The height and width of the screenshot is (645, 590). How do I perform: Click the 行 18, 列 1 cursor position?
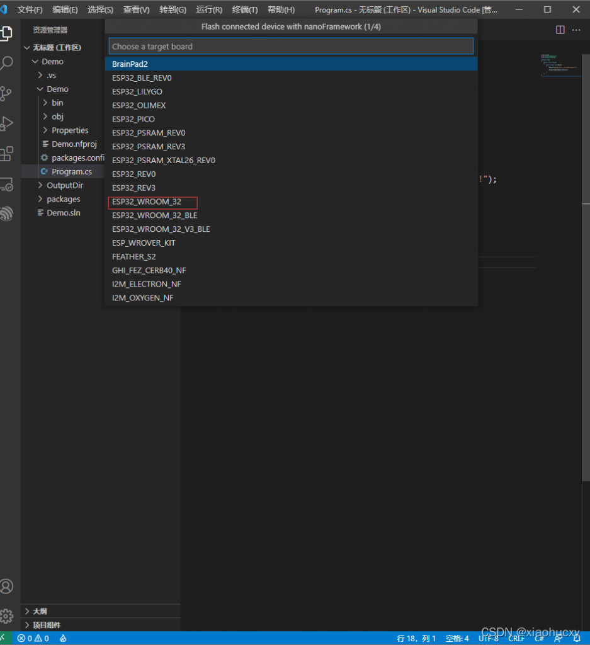[416, 639]
